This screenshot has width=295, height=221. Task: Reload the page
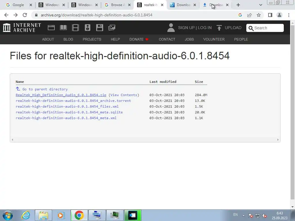pyautogui.click(x=25, y=15)
